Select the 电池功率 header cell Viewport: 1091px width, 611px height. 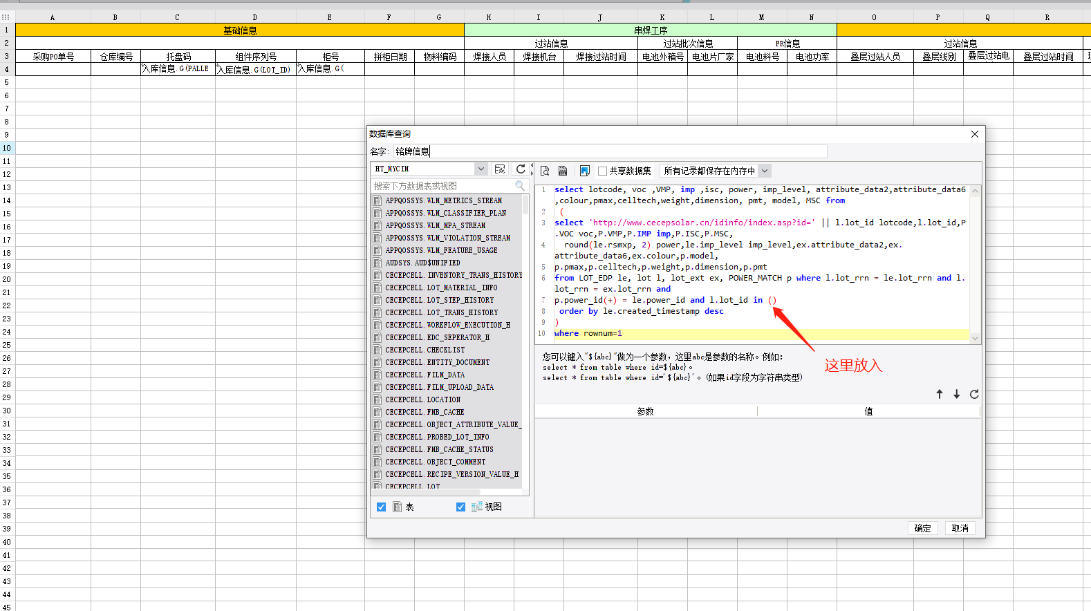[812, 57]
